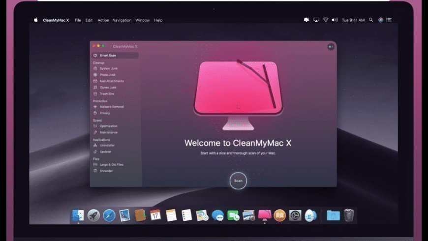Open the volume control in menu bar
This screenshot has height=241, width=428.
[335, 20]
